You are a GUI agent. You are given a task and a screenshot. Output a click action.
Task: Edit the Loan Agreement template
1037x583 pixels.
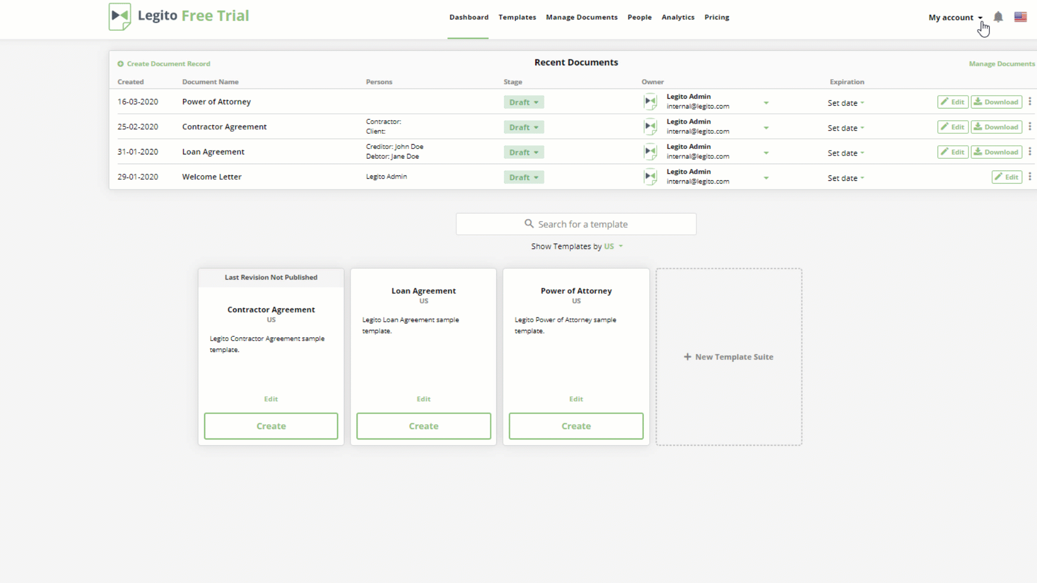[x=423, y=399]
